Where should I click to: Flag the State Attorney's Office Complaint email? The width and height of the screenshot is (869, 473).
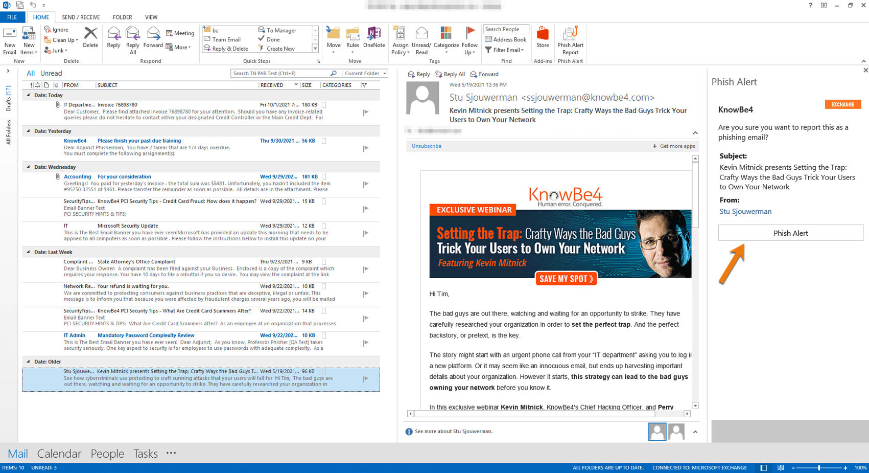(x=366, y=269)
